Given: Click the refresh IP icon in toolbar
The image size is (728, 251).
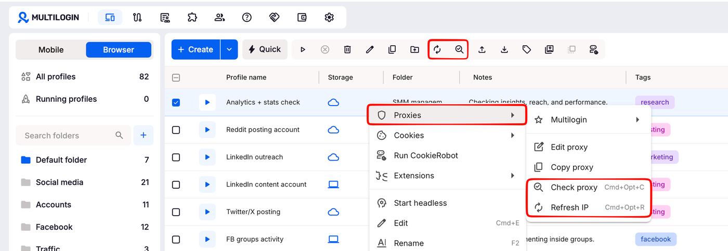Looking at the screenshot, I should tap(437, 49).
